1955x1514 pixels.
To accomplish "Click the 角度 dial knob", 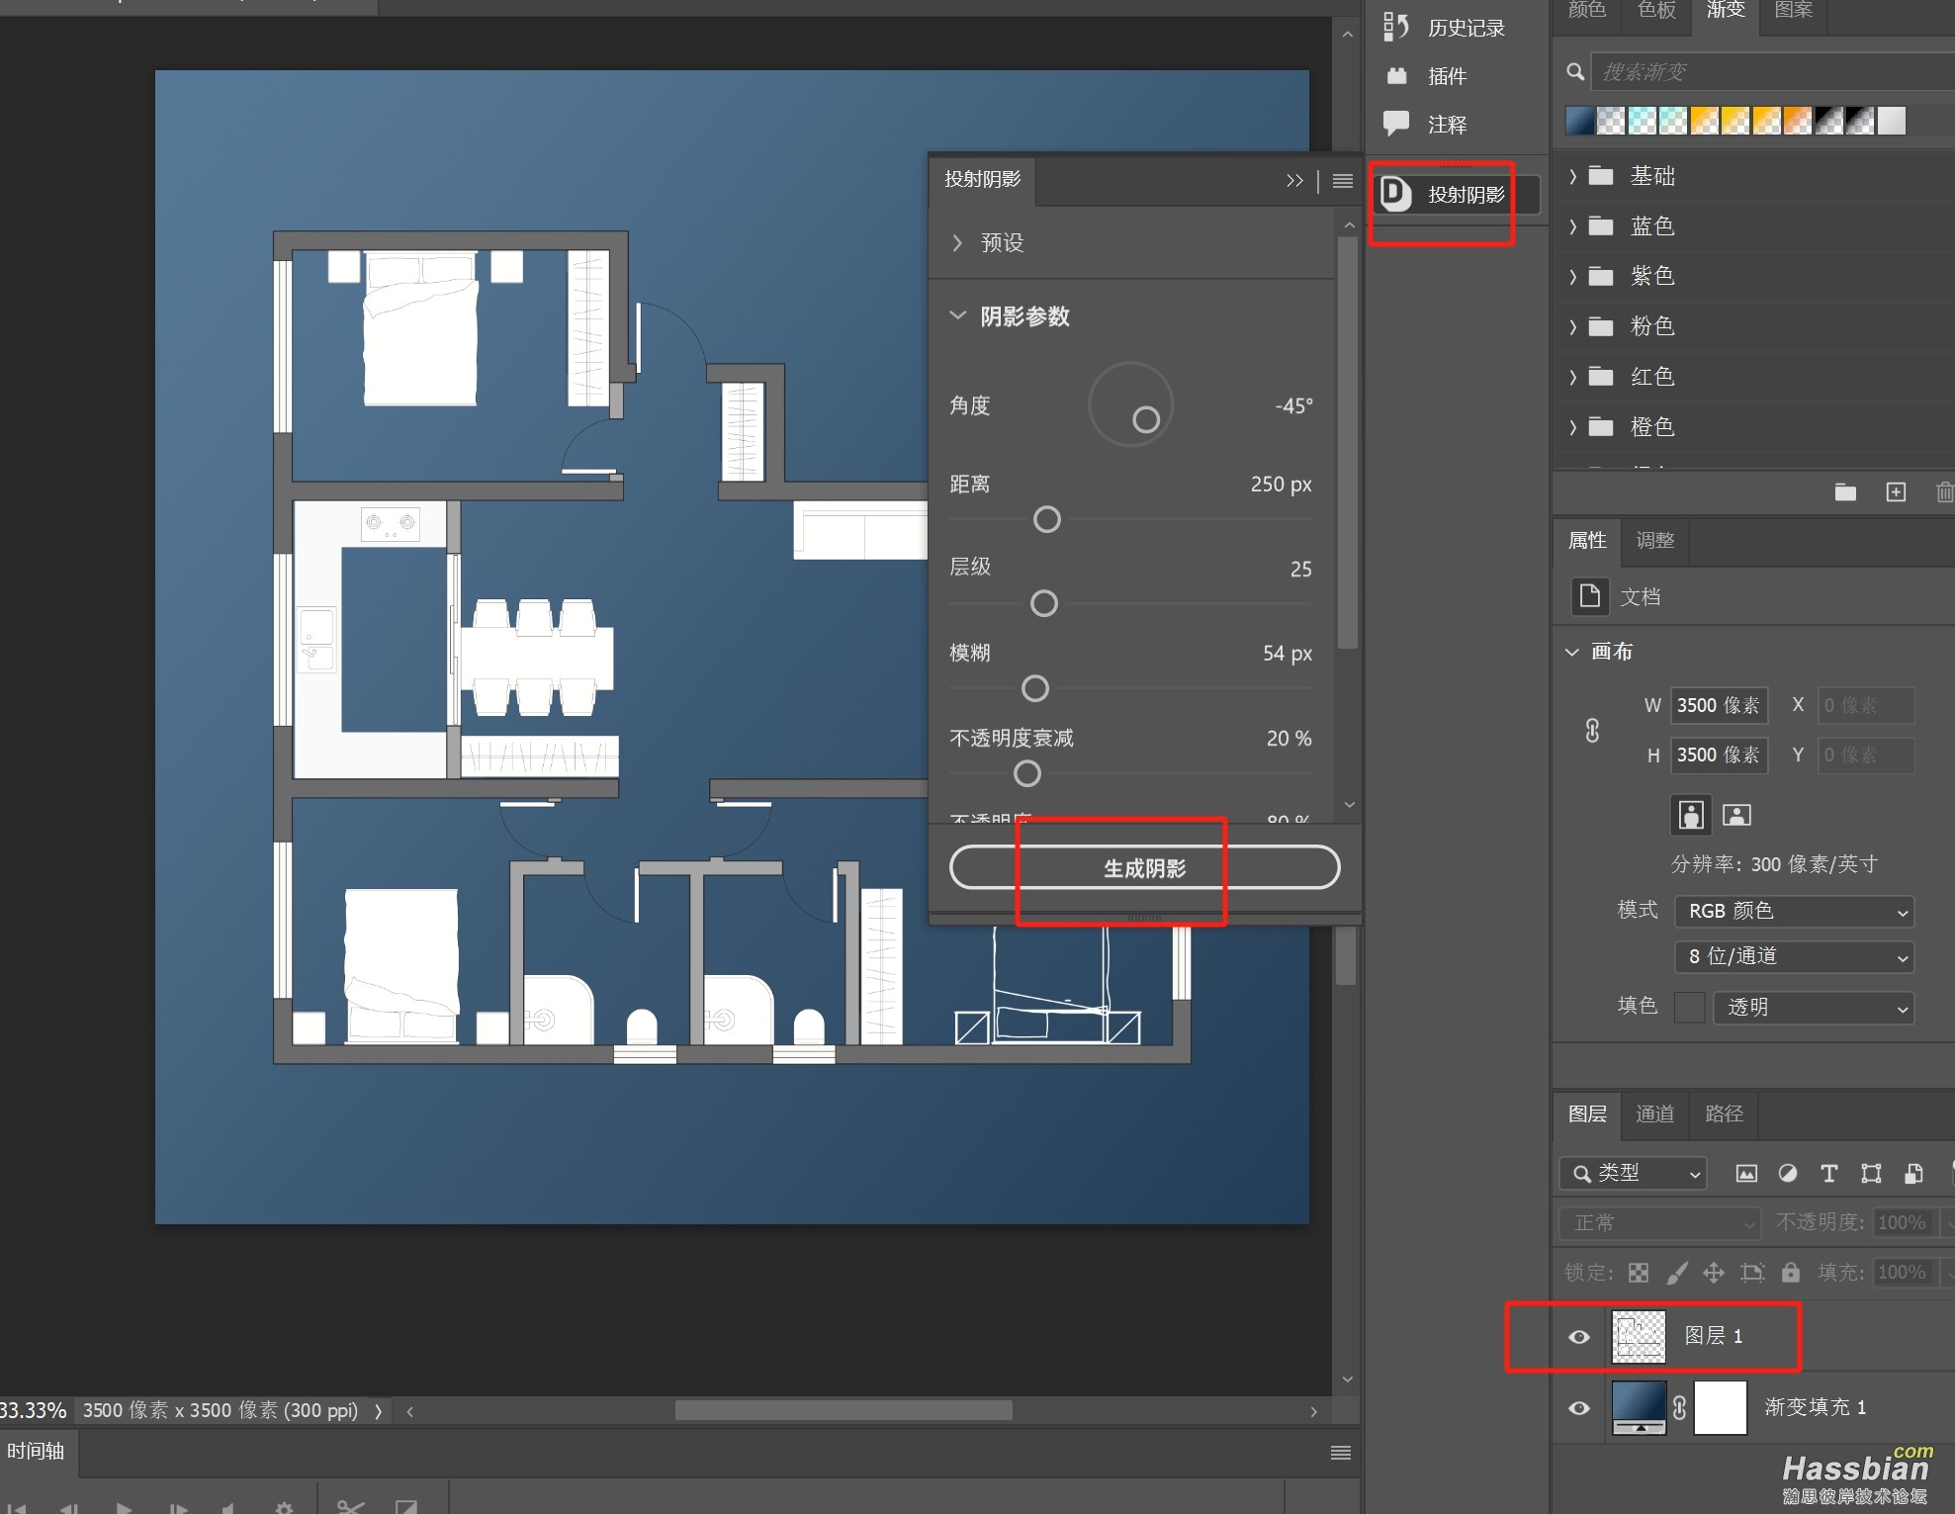I will pyautogui.click(x=1145, y=420).
